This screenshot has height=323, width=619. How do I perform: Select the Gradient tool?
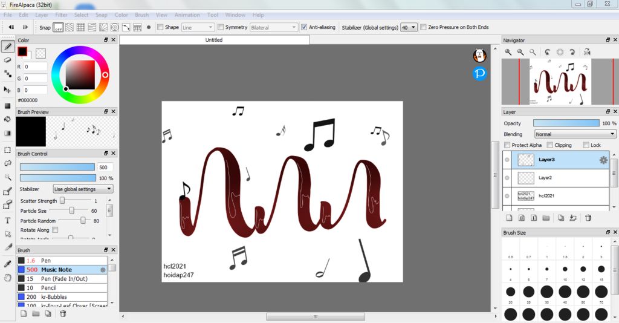tap(7, 133)
